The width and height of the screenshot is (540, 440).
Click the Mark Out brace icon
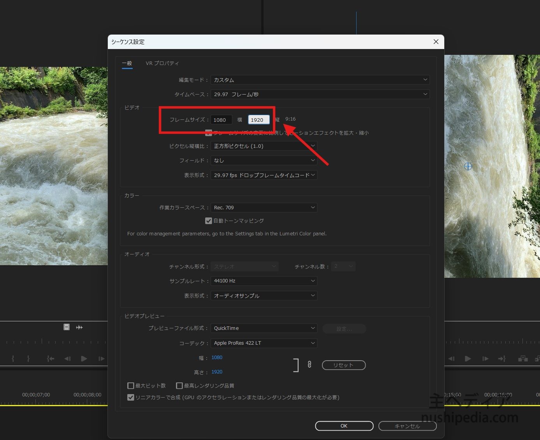coord(28,359)
